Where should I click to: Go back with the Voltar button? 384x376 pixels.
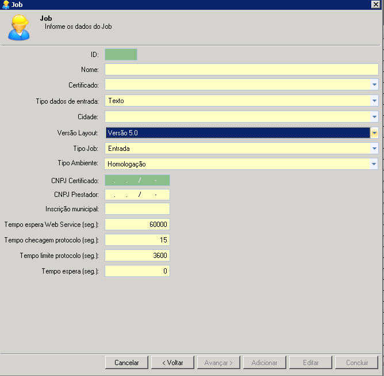(172, 363)
